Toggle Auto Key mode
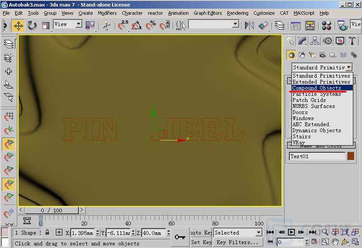 click(x=201, y=232)
